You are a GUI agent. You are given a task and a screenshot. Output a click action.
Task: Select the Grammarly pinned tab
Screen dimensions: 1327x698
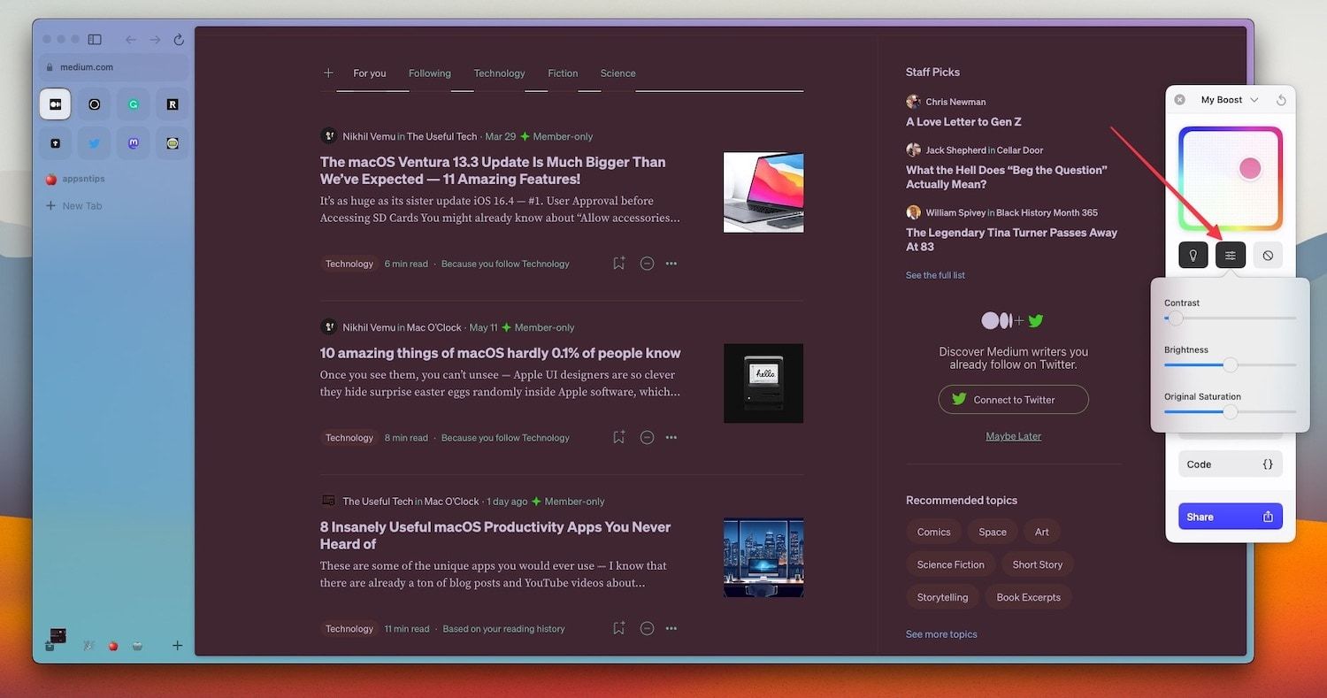(134, 104)
